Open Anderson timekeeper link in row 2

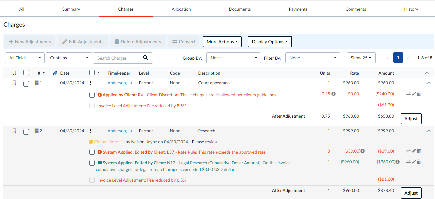tap(121, 131)
